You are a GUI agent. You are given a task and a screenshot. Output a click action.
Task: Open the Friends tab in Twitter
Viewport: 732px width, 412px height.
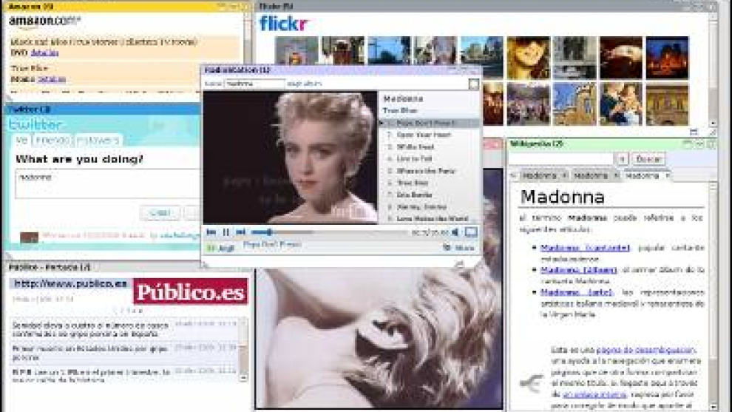(x=52, y=140)
